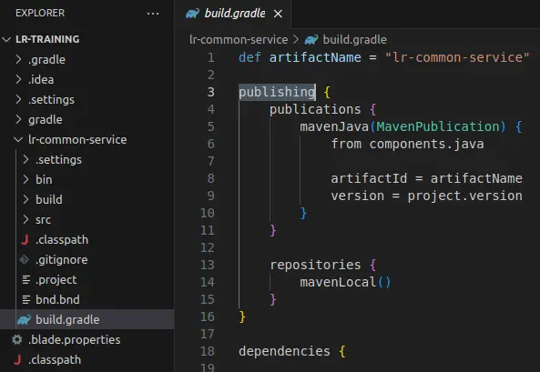Collapse the LR-TRAINING root folder
The height and width of the screenshot is (372, 540).
6,39
